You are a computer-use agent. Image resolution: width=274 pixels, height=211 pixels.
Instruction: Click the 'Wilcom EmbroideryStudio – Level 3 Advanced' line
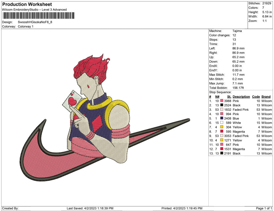tap(34, 10)
